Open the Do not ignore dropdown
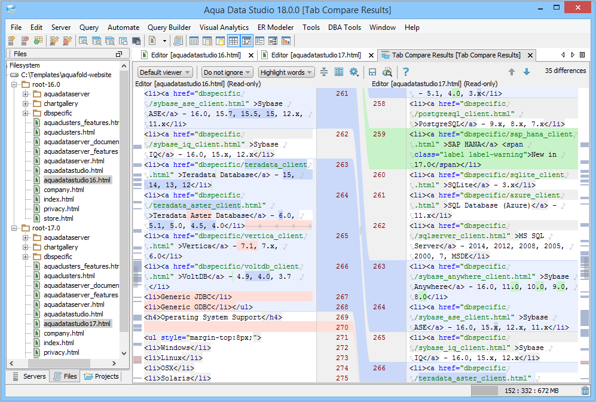 point(227,72)
